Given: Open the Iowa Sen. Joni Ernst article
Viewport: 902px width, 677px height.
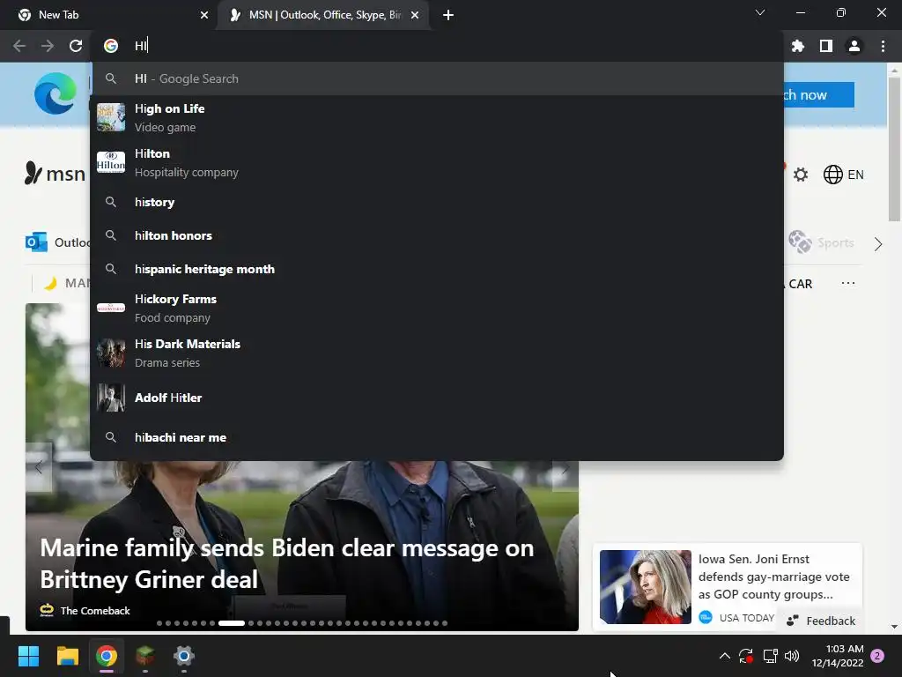Looking at the screenshot, I should (x=773, y=577).
